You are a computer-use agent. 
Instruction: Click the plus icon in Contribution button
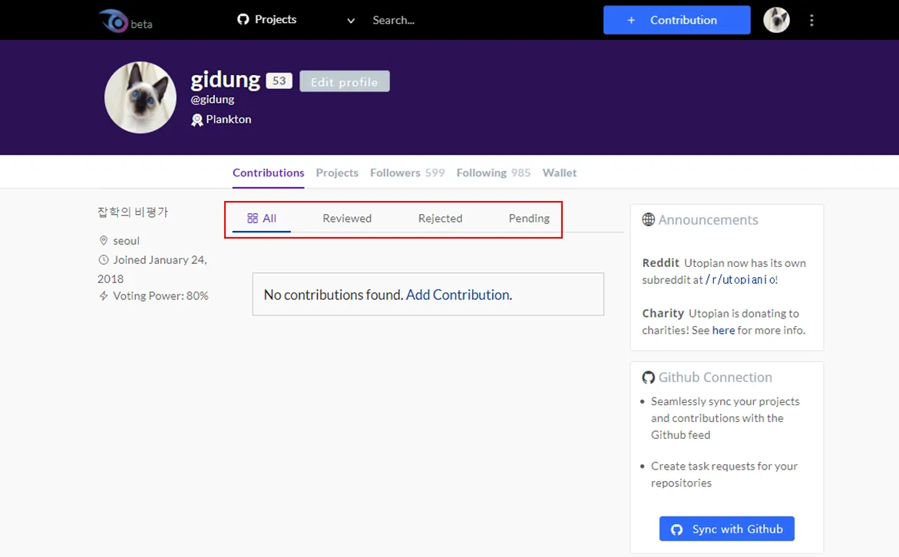(x=631, y=20)
